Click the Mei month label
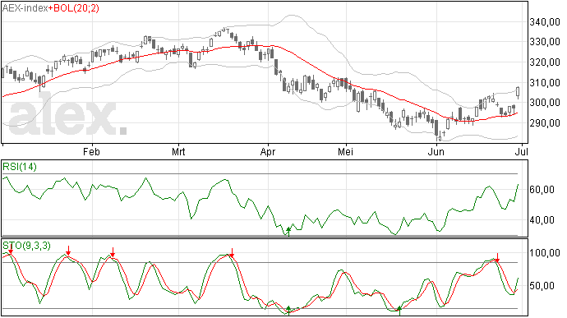567x318 pixels. coord(345,151)
